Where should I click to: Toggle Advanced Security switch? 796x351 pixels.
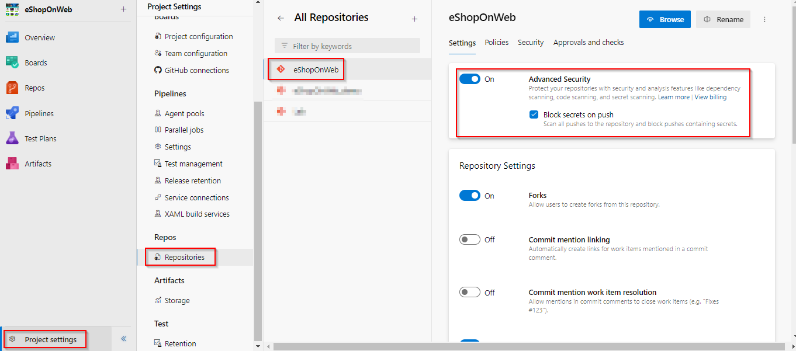(470, 79)
